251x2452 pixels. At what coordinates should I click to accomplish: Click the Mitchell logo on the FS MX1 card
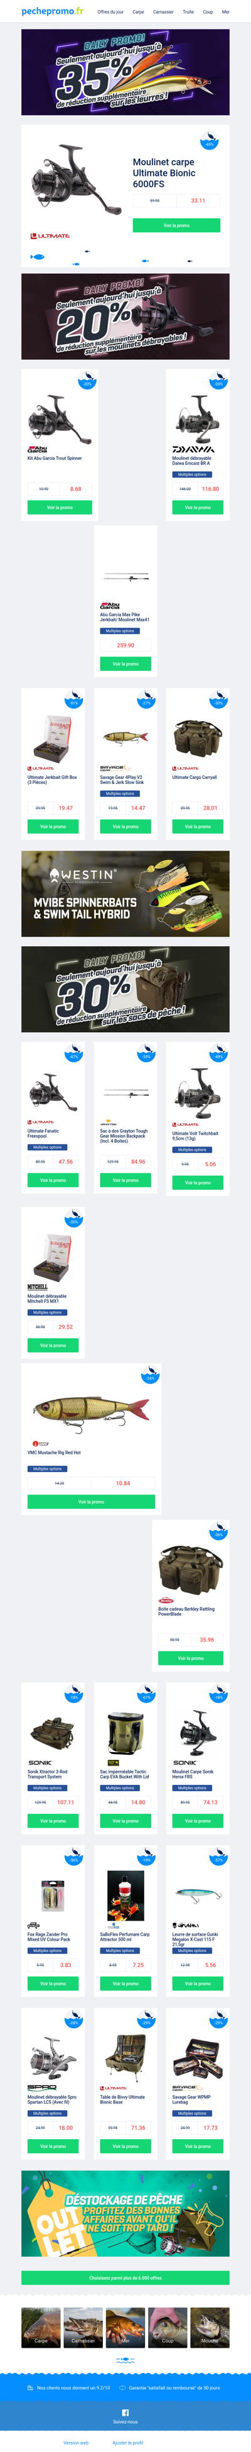(x=37, y=1287)
